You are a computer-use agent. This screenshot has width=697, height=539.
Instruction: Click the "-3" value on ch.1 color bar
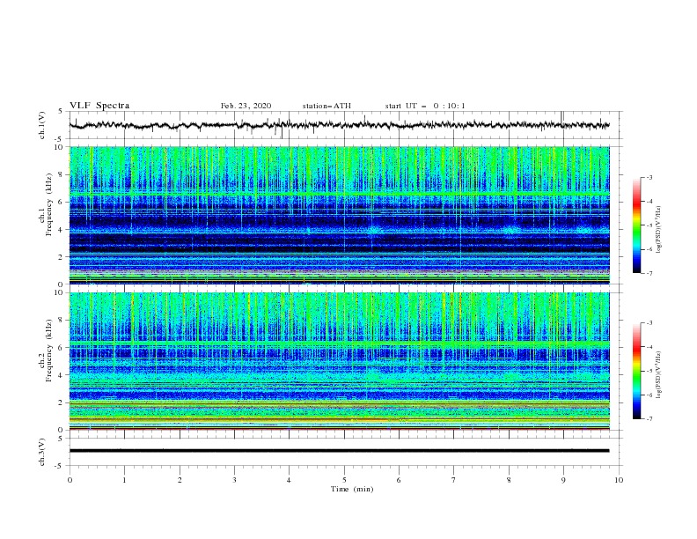(x=649, y=177)
